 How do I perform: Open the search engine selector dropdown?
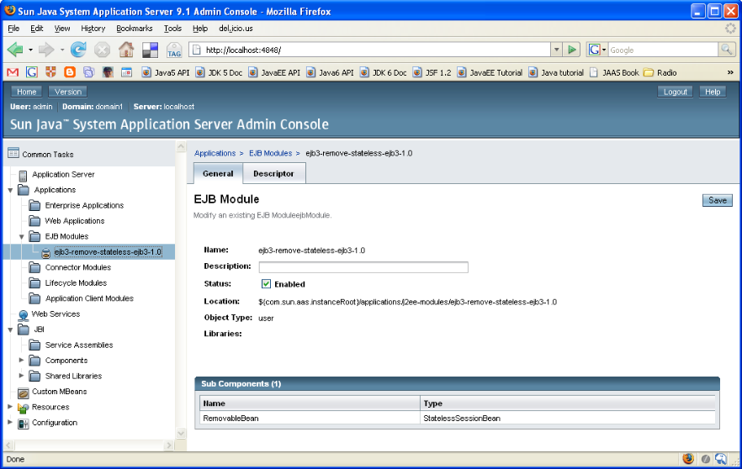click(x=604, y=50)
